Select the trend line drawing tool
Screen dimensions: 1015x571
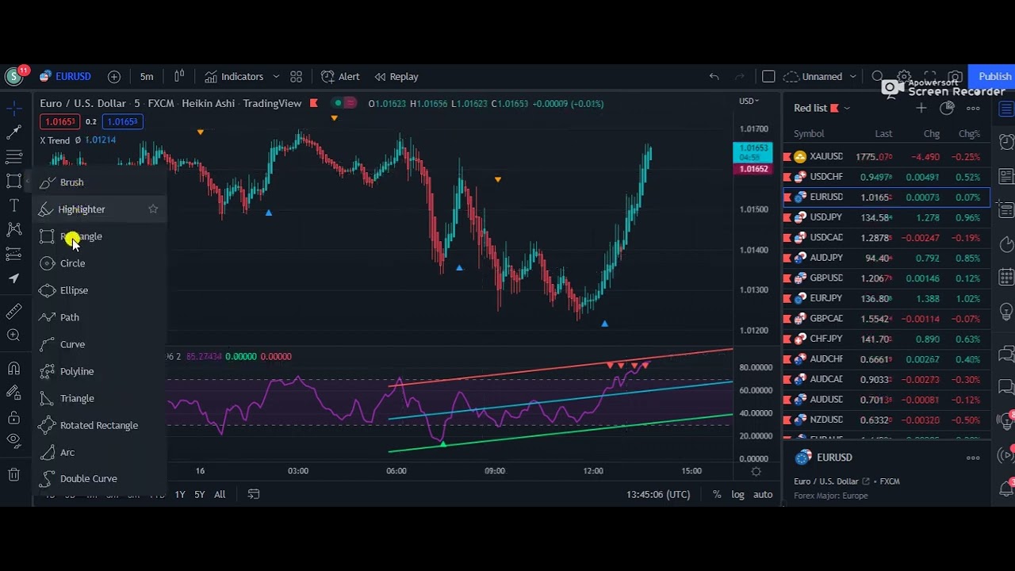[x=13, y=132]
